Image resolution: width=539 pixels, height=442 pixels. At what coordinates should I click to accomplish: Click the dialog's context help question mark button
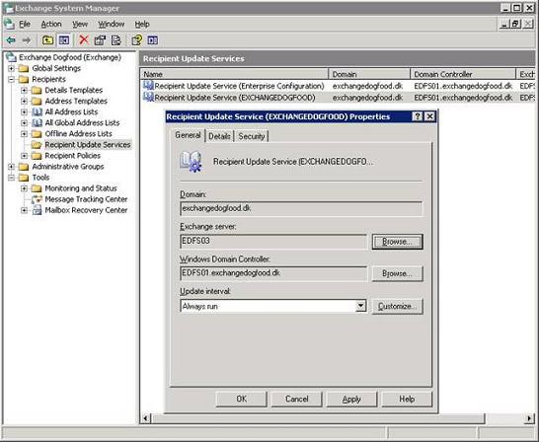(x=417, y=116)
